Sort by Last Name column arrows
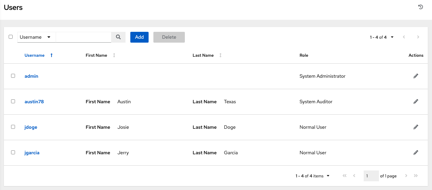Viewport: 432px width, 190px height. [x=220, y=55]
